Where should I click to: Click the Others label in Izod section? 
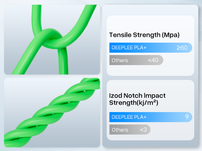click(x=120, y=130)
